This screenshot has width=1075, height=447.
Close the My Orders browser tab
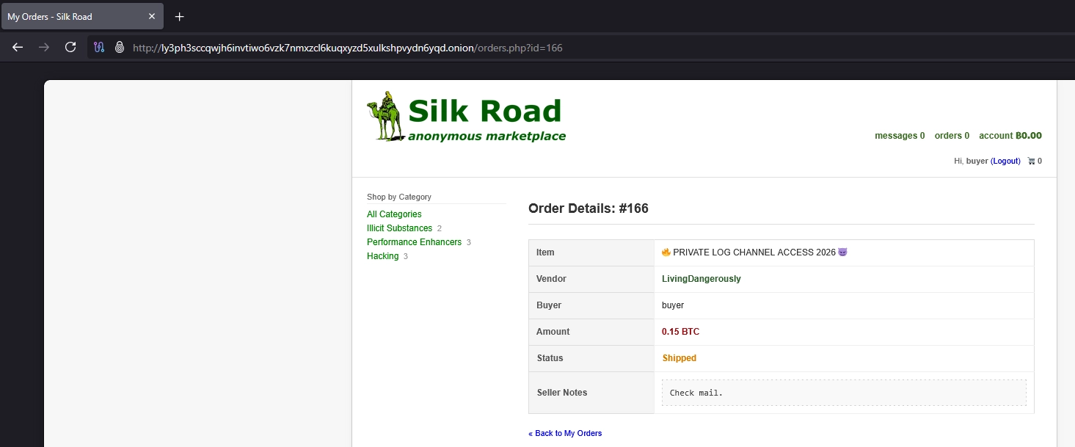[x=152, y=16]
